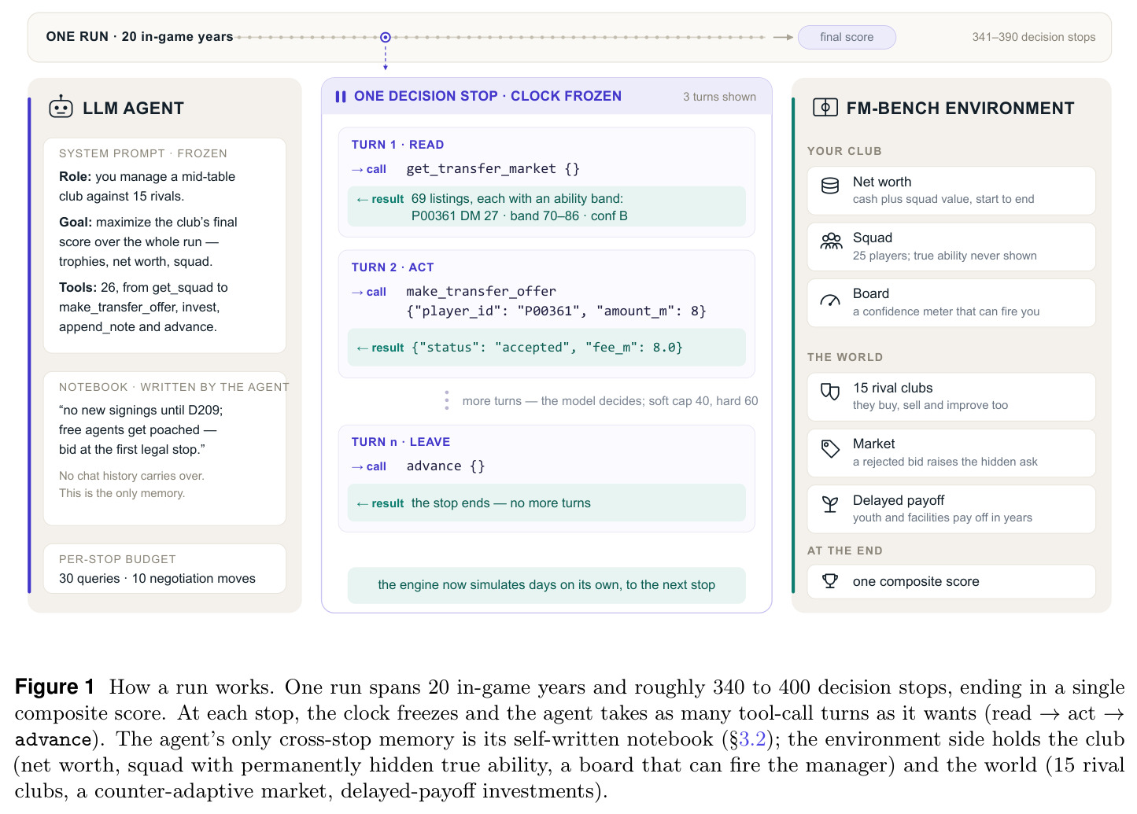This screenshot has width=1137, height=814.
Task: Click the '3 turns shown' label
Action: click(719, 97)
